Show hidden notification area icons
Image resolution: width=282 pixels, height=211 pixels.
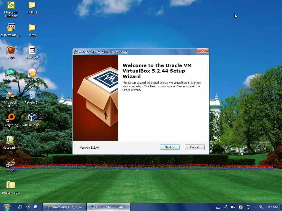256,207
